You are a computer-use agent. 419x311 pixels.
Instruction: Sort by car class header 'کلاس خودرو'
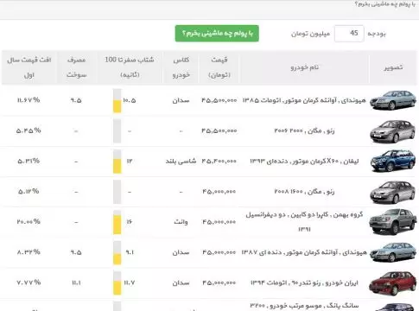(181, 67)
